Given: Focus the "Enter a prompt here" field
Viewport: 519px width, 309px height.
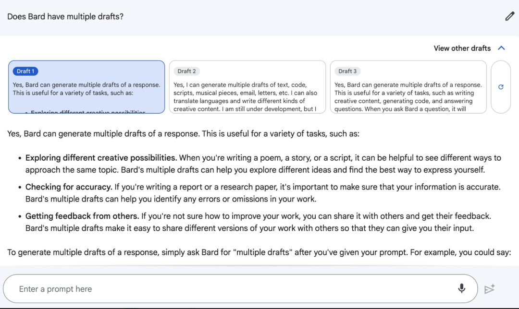Looking at the screenshot, I should click(231, 289).
